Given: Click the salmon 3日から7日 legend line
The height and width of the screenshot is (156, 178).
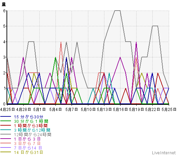Looking at the screenshot, I should (5, 143).
